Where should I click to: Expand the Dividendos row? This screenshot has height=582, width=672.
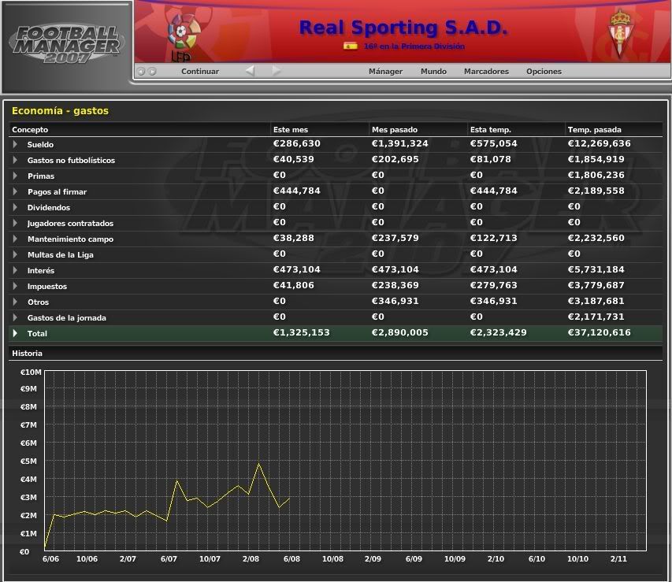pyautogui.click(x=16, y=207)
